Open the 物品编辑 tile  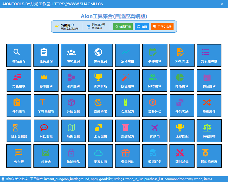click(x=209, y=81)
